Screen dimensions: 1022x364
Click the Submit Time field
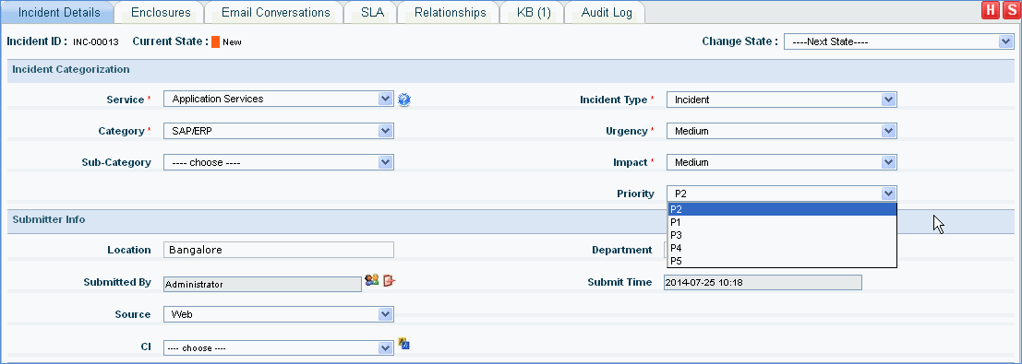(763, 282)
